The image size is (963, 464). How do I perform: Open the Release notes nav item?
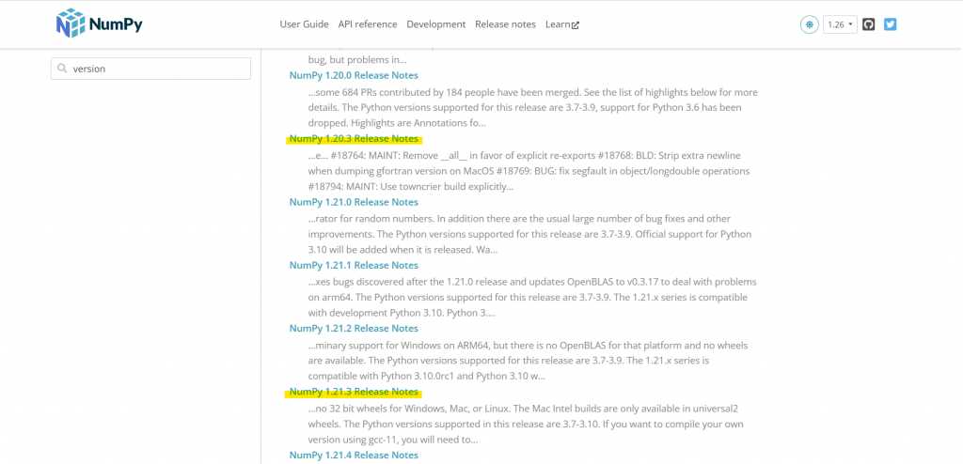point(505,24)
